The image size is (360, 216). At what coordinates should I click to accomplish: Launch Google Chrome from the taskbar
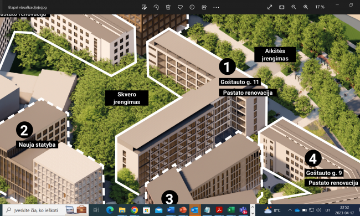(135, 210)
